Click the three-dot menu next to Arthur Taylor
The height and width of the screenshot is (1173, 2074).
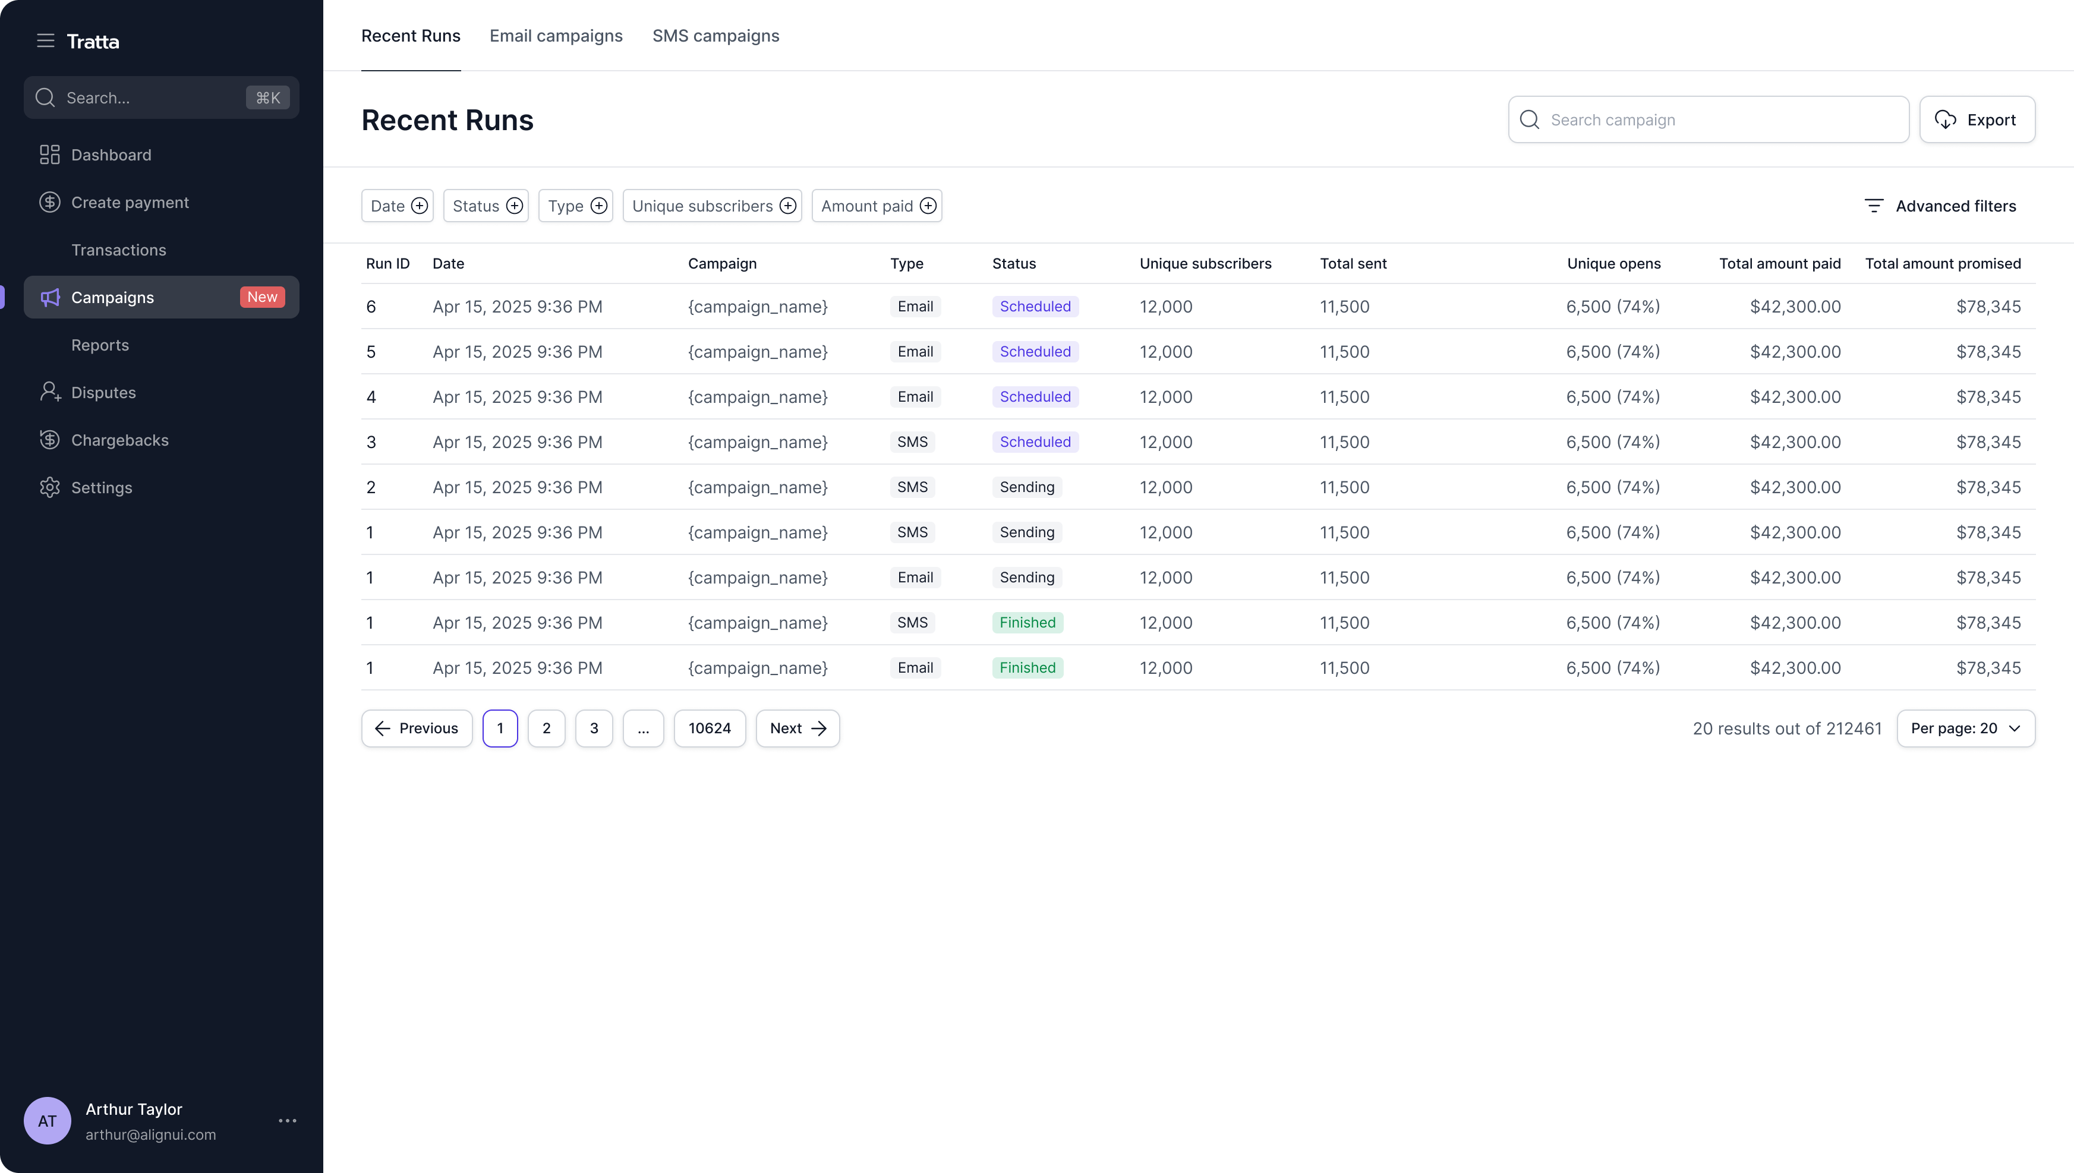pyautogui.click(x=288, y=1121)
